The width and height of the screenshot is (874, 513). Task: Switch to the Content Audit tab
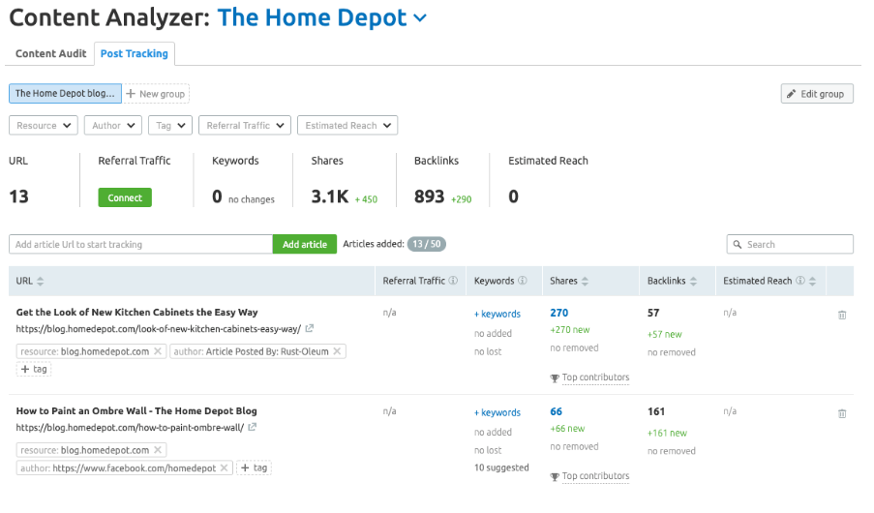coord(50,54)
